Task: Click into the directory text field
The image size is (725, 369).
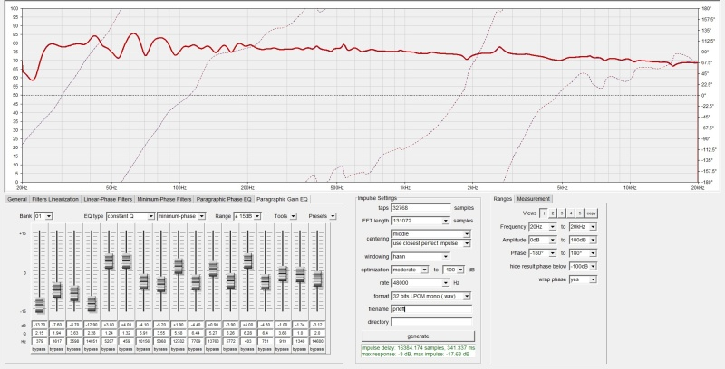Action: [431, 320]
